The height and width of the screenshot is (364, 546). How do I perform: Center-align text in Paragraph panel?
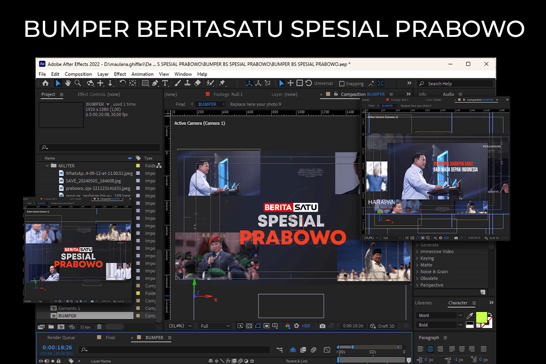pyautogui.click(x=430, y=349)
